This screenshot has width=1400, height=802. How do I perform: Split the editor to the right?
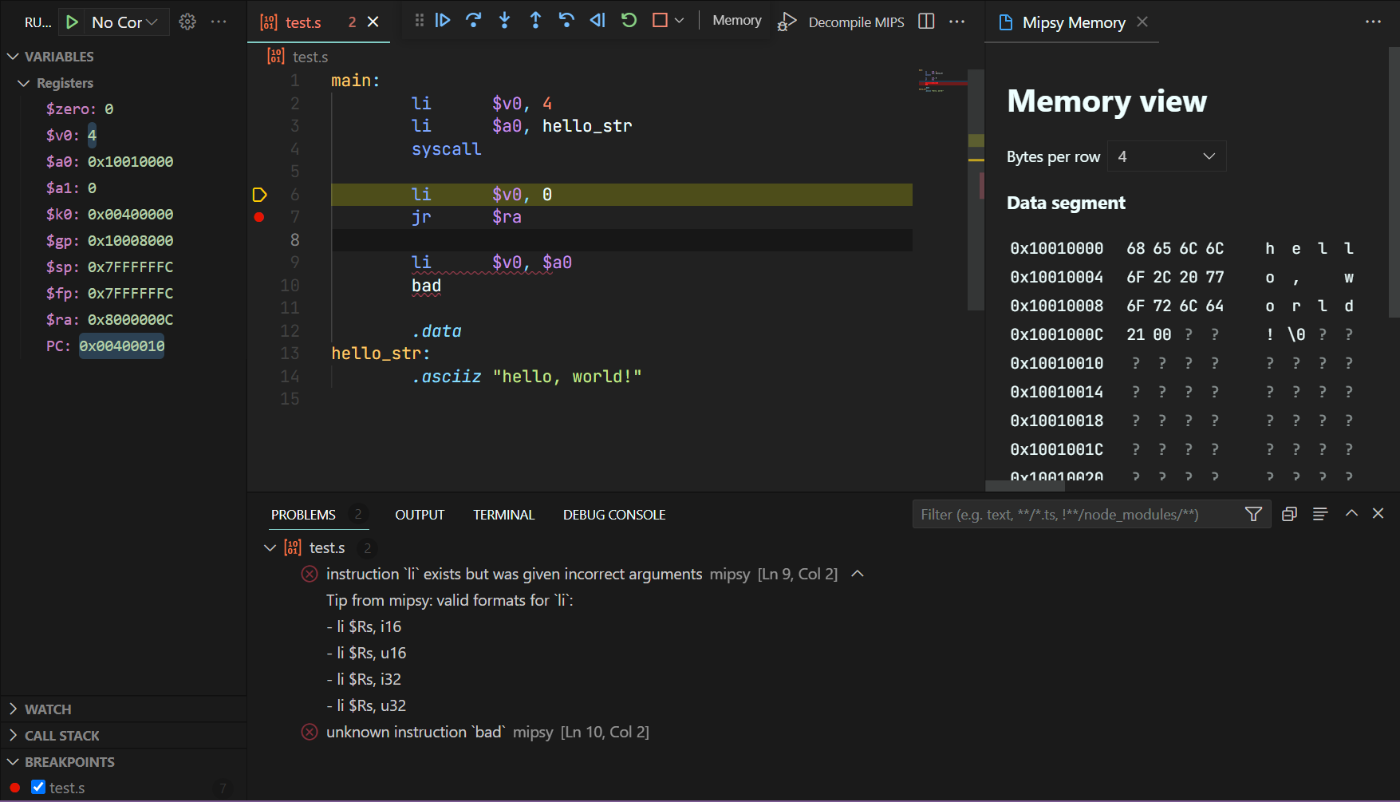926,22
